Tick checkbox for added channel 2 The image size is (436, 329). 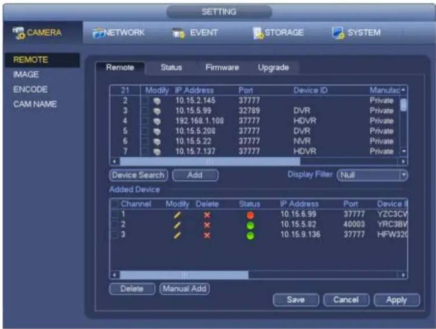point(115,224)
